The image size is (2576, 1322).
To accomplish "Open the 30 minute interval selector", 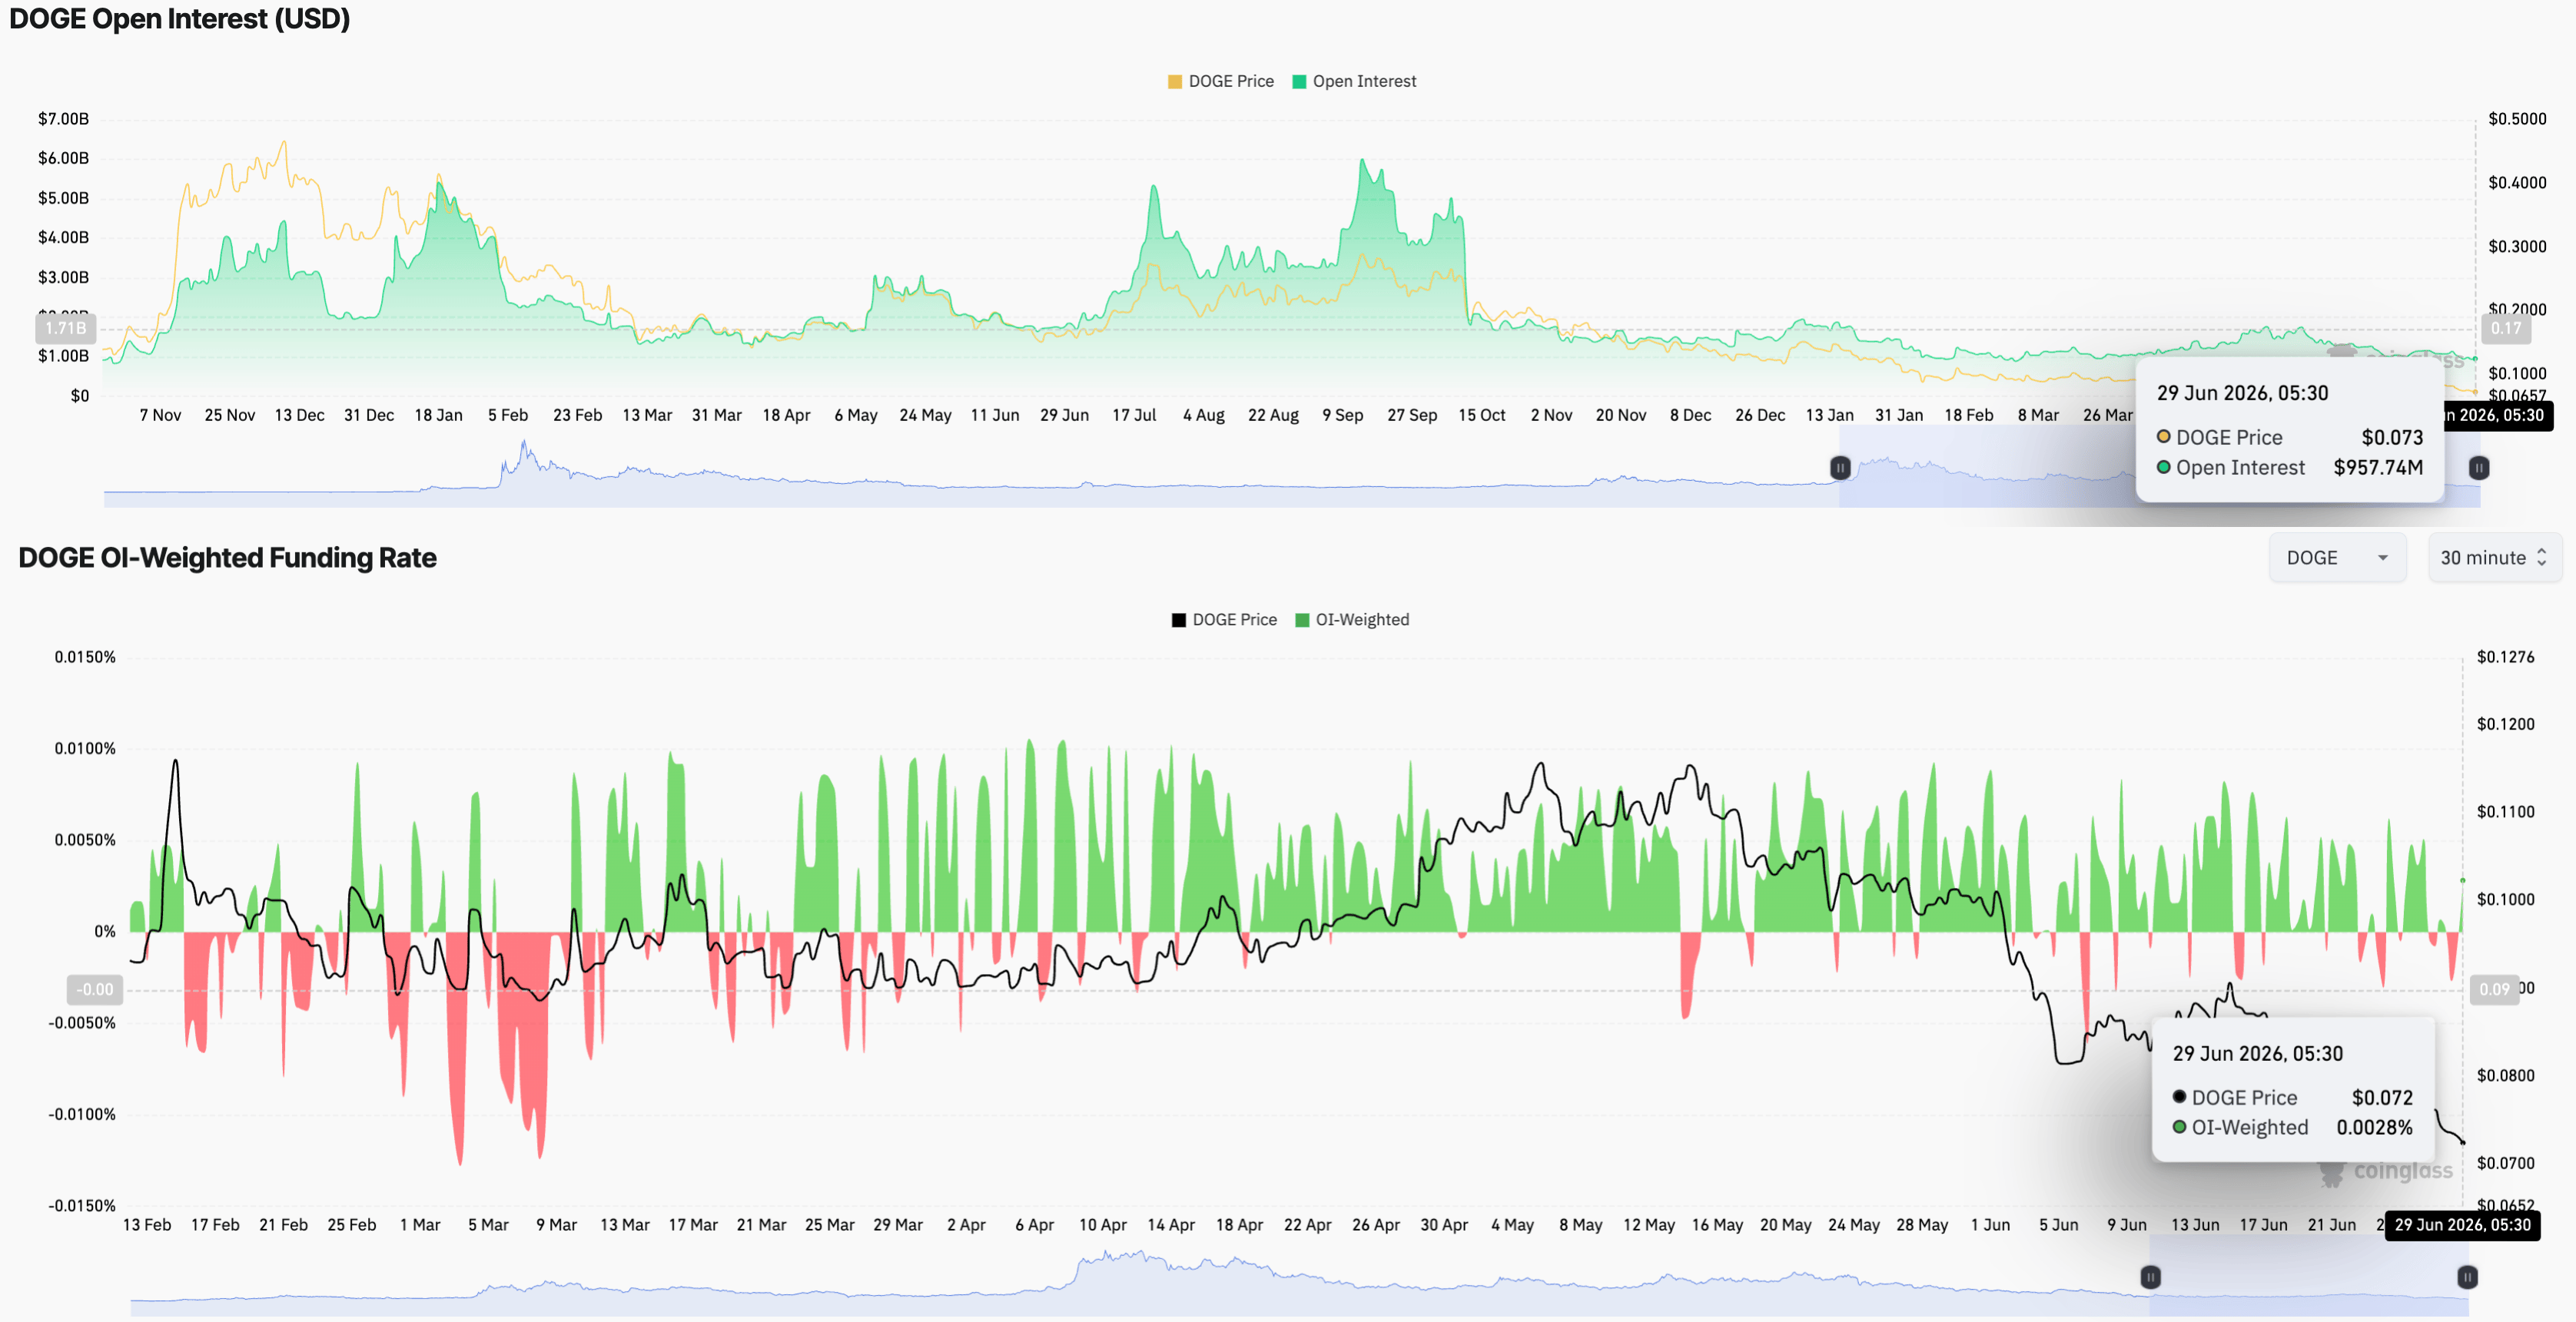I will pos(2494,558).
